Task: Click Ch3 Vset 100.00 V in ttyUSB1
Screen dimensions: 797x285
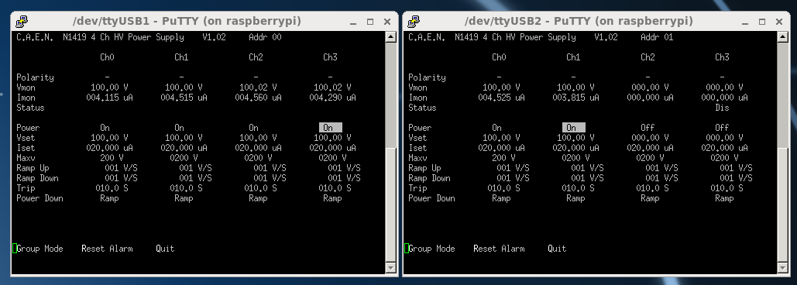Action: point(332,138)
